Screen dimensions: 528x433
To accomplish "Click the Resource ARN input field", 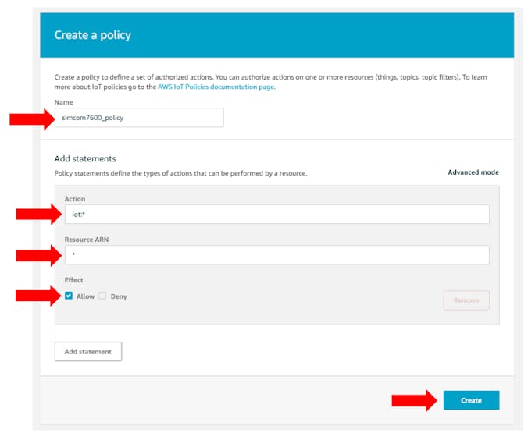I will click(276, 254).
